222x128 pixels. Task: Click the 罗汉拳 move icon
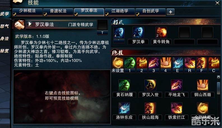[x=138, y=32]
